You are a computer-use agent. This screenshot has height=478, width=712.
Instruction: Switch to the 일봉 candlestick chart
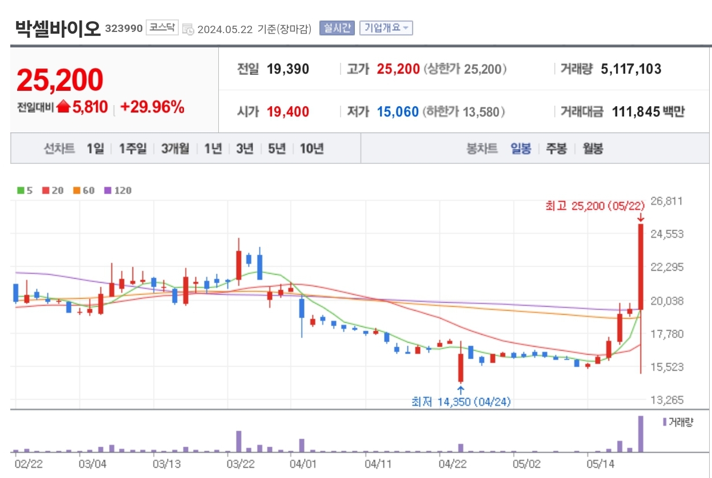click(x=521, y=149)
